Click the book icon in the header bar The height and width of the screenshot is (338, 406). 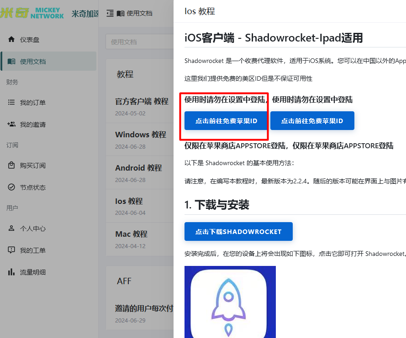point(121,13)
